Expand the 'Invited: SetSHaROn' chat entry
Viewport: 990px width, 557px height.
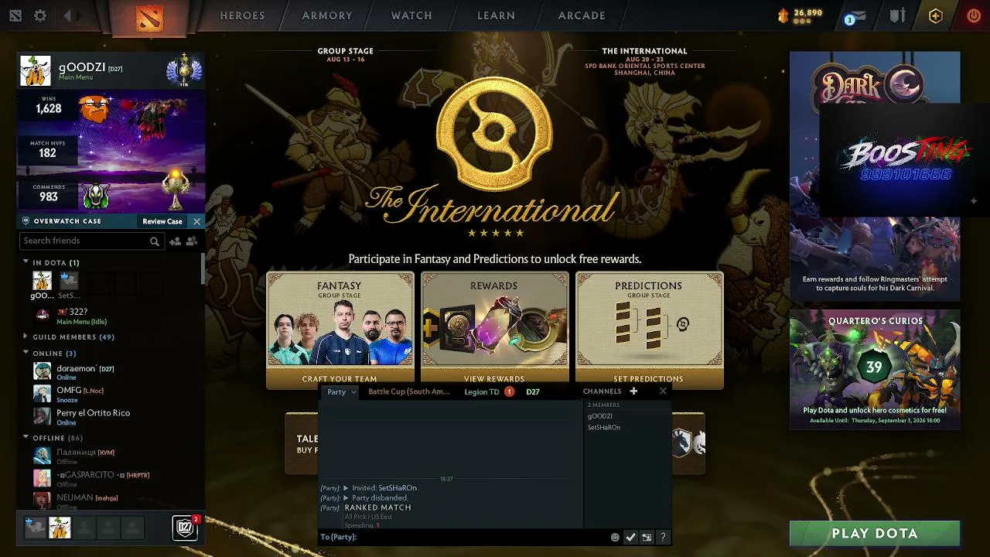coord(346,488)
